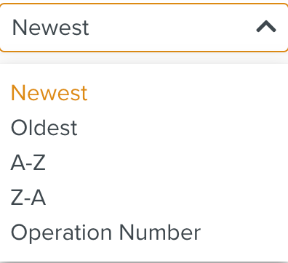Click the Newest sort combo box field

coord(144,28)
